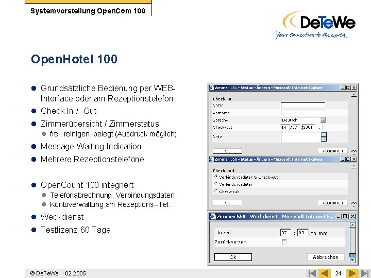Screen dimensions: 371x278
Task: Click the Check-out year field
Action: coord(309,128)
